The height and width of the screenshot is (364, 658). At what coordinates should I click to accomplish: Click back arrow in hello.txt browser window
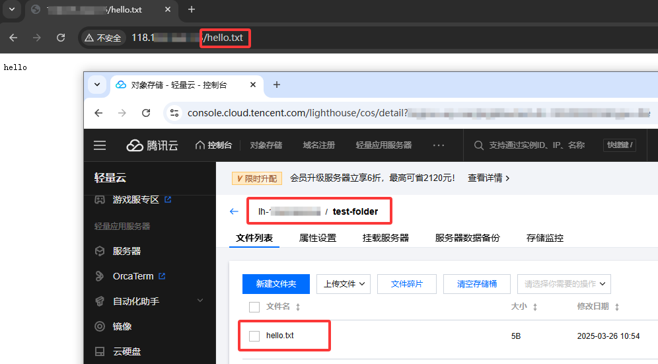(x=13, y=38)
